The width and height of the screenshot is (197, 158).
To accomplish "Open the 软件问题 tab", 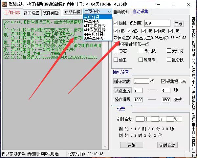I will coord(51,13).
